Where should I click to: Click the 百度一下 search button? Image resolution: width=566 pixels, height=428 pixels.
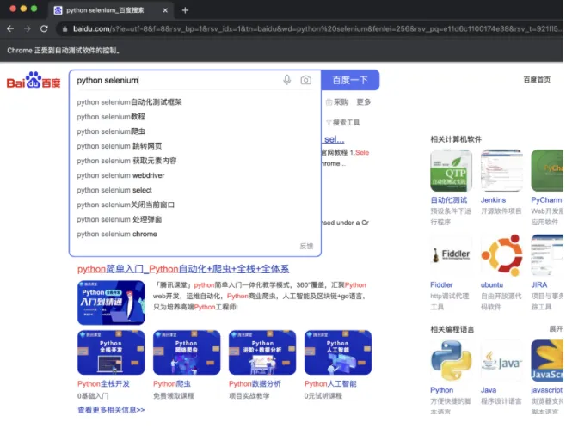[x=350, y=80]
